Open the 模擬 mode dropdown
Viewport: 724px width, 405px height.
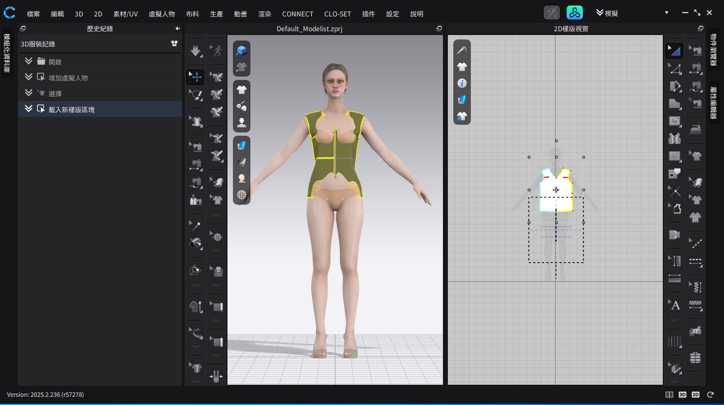[666, 12]
